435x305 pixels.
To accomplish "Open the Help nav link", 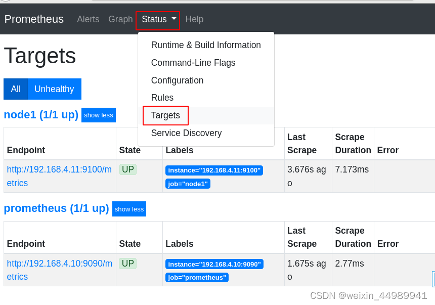I will [194, 19].
